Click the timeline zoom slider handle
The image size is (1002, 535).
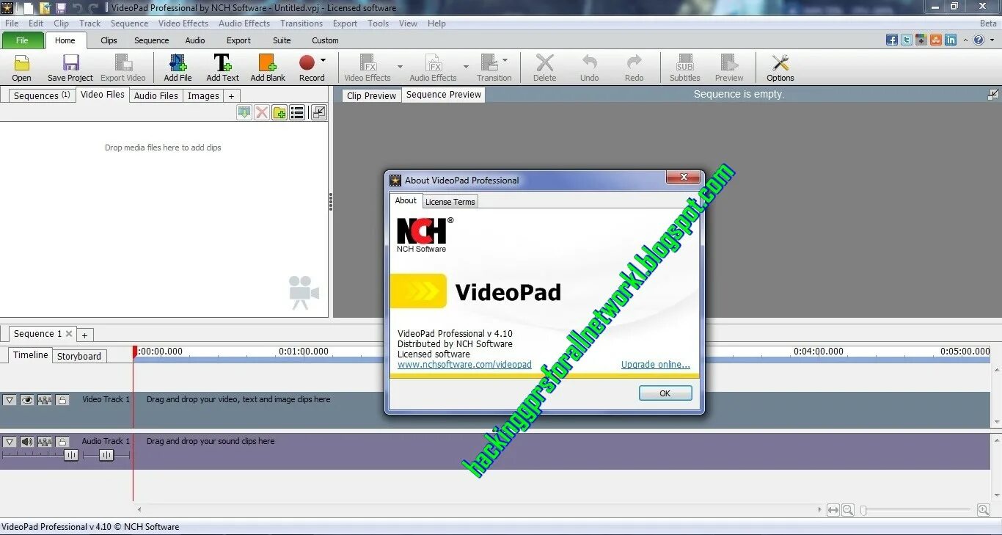[863, 510]
